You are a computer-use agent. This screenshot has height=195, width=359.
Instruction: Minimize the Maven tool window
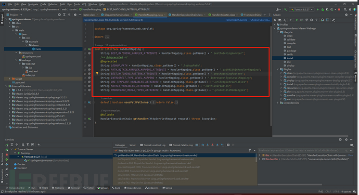click(351, 15)
